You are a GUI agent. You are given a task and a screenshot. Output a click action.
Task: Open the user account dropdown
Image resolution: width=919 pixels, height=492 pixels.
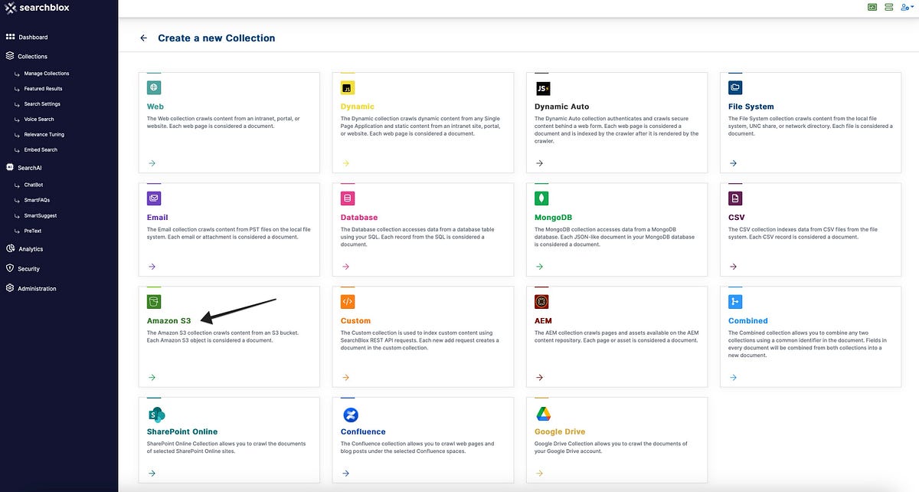point(906,7)
